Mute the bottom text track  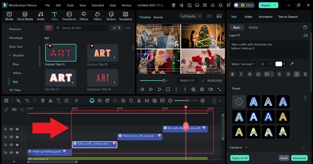[11, 153]
